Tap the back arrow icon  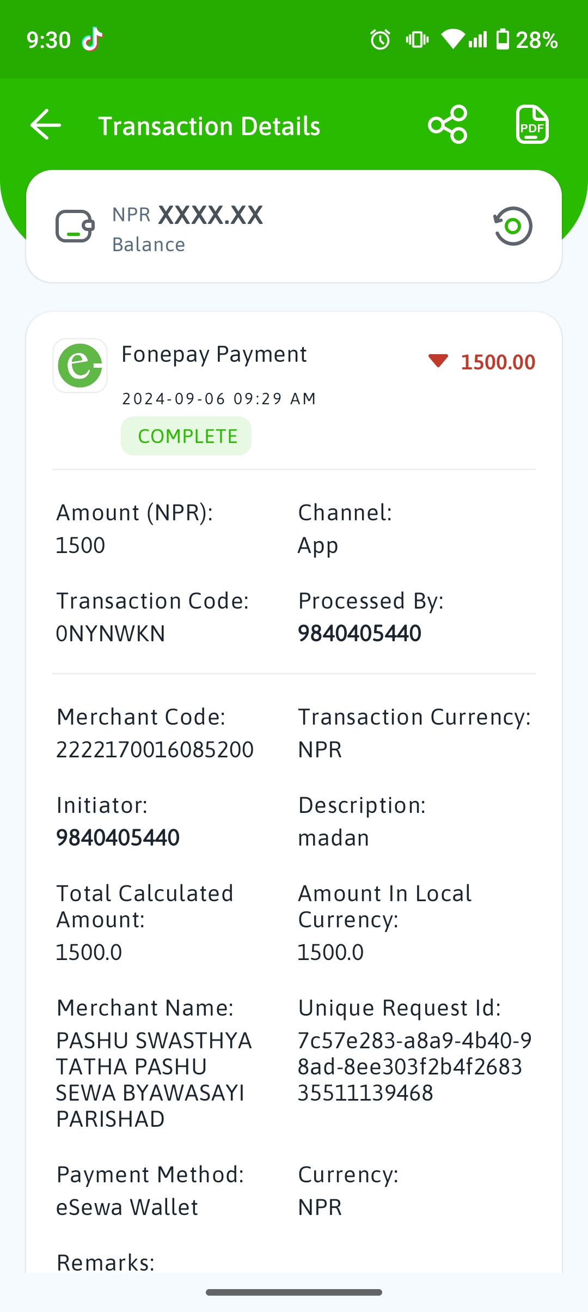point(46,125)
